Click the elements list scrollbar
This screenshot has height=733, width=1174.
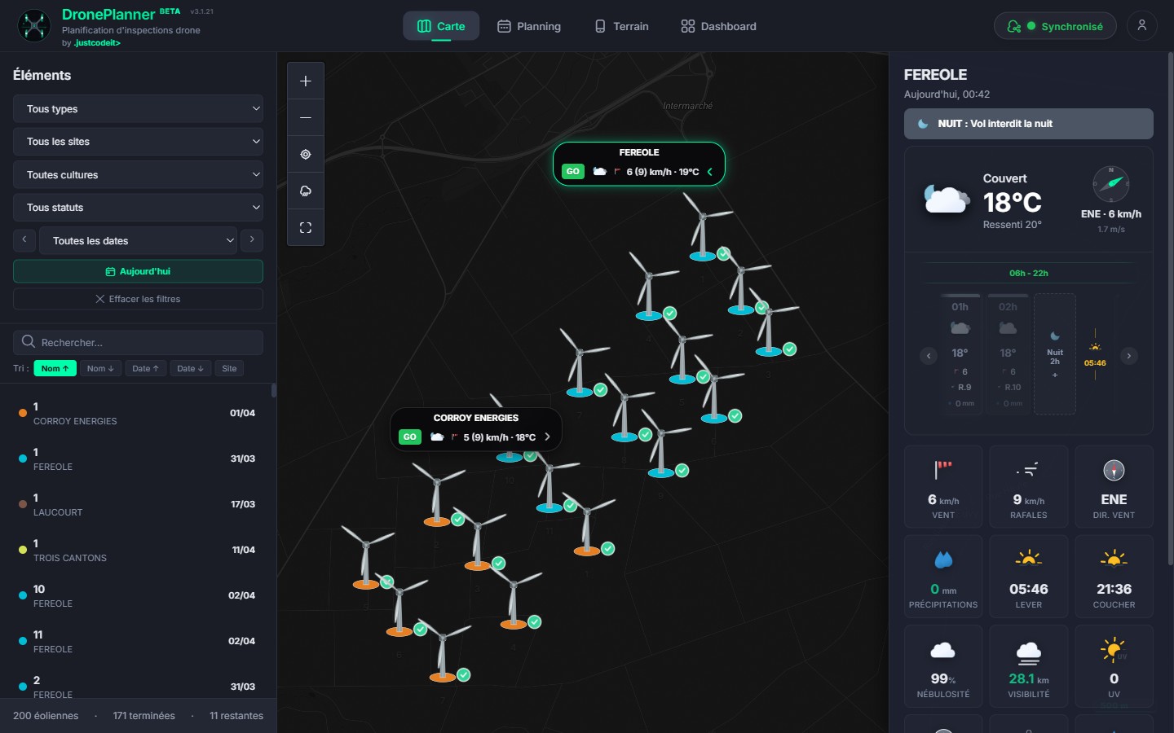point(274,390)
